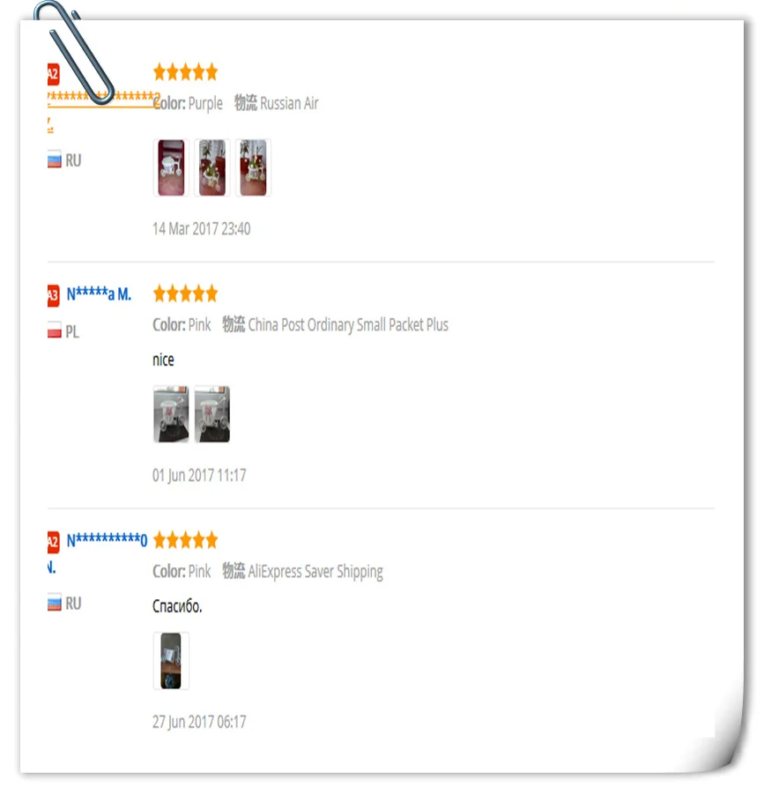Screen dimensions: 764x793
Task: View second photo of the "nice" review
Action: coord(212,414)
